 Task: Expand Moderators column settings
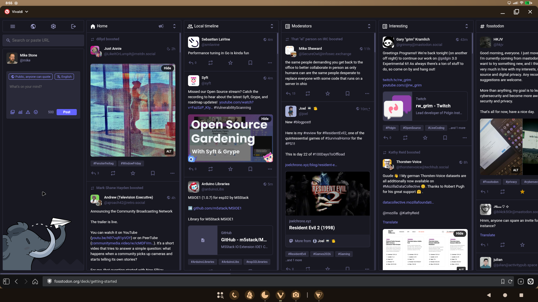coord(369,26)
